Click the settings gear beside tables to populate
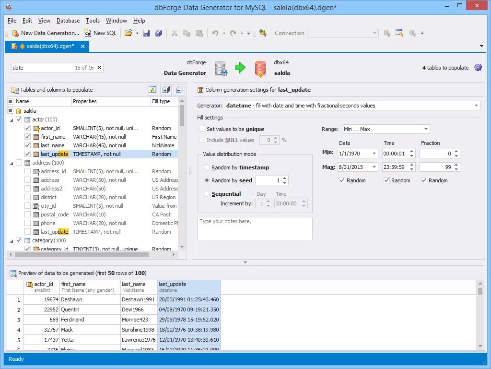 point(478,67)
